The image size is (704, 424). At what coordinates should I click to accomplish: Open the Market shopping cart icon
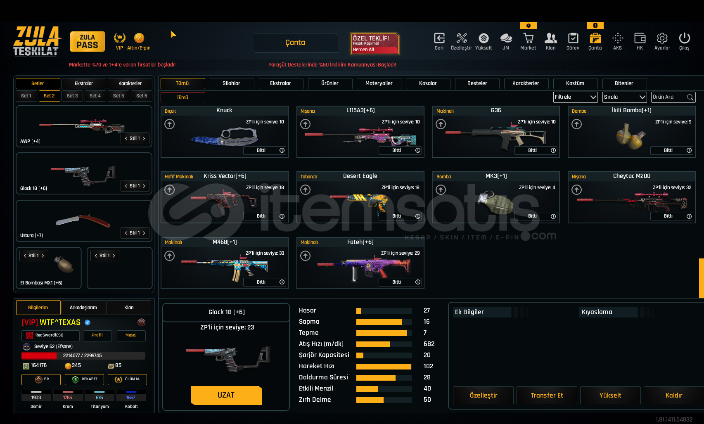coord(528,38)
